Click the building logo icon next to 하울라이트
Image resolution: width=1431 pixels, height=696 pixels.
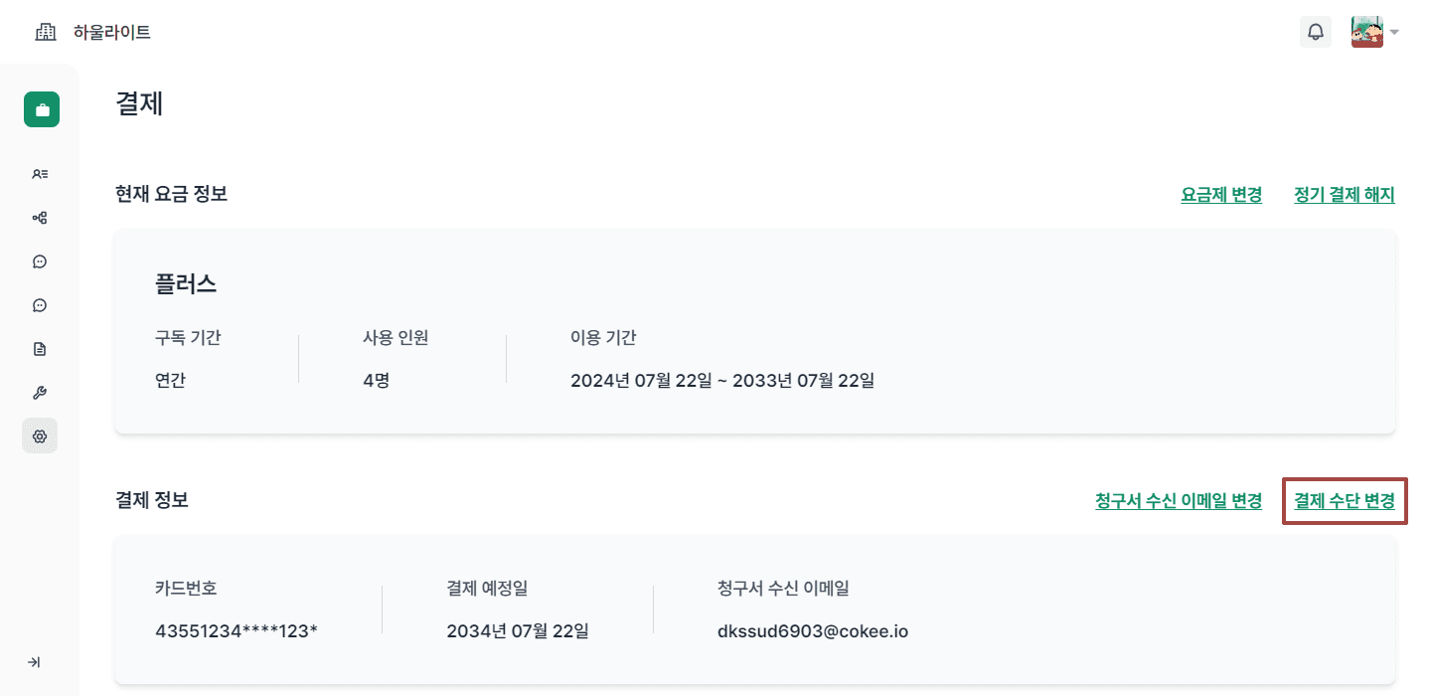tap(45, 31)
